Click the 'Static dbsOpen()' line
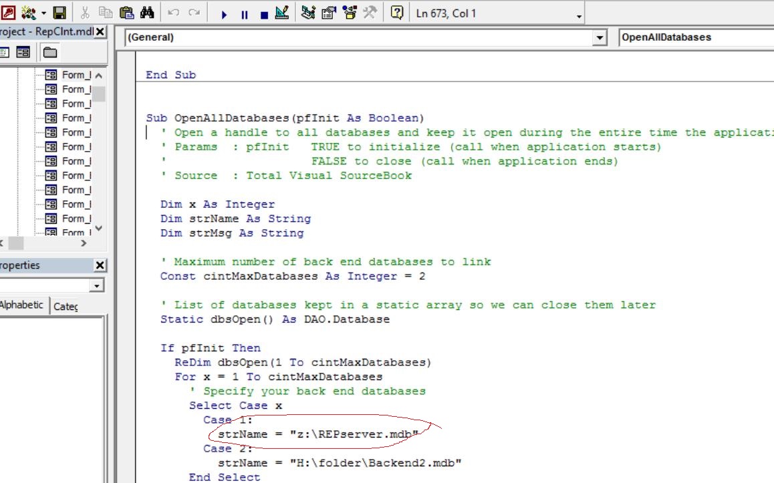Image resolution: width=774 pixels, height=483 pixels. pyautogui.click(x=275, y=320)
